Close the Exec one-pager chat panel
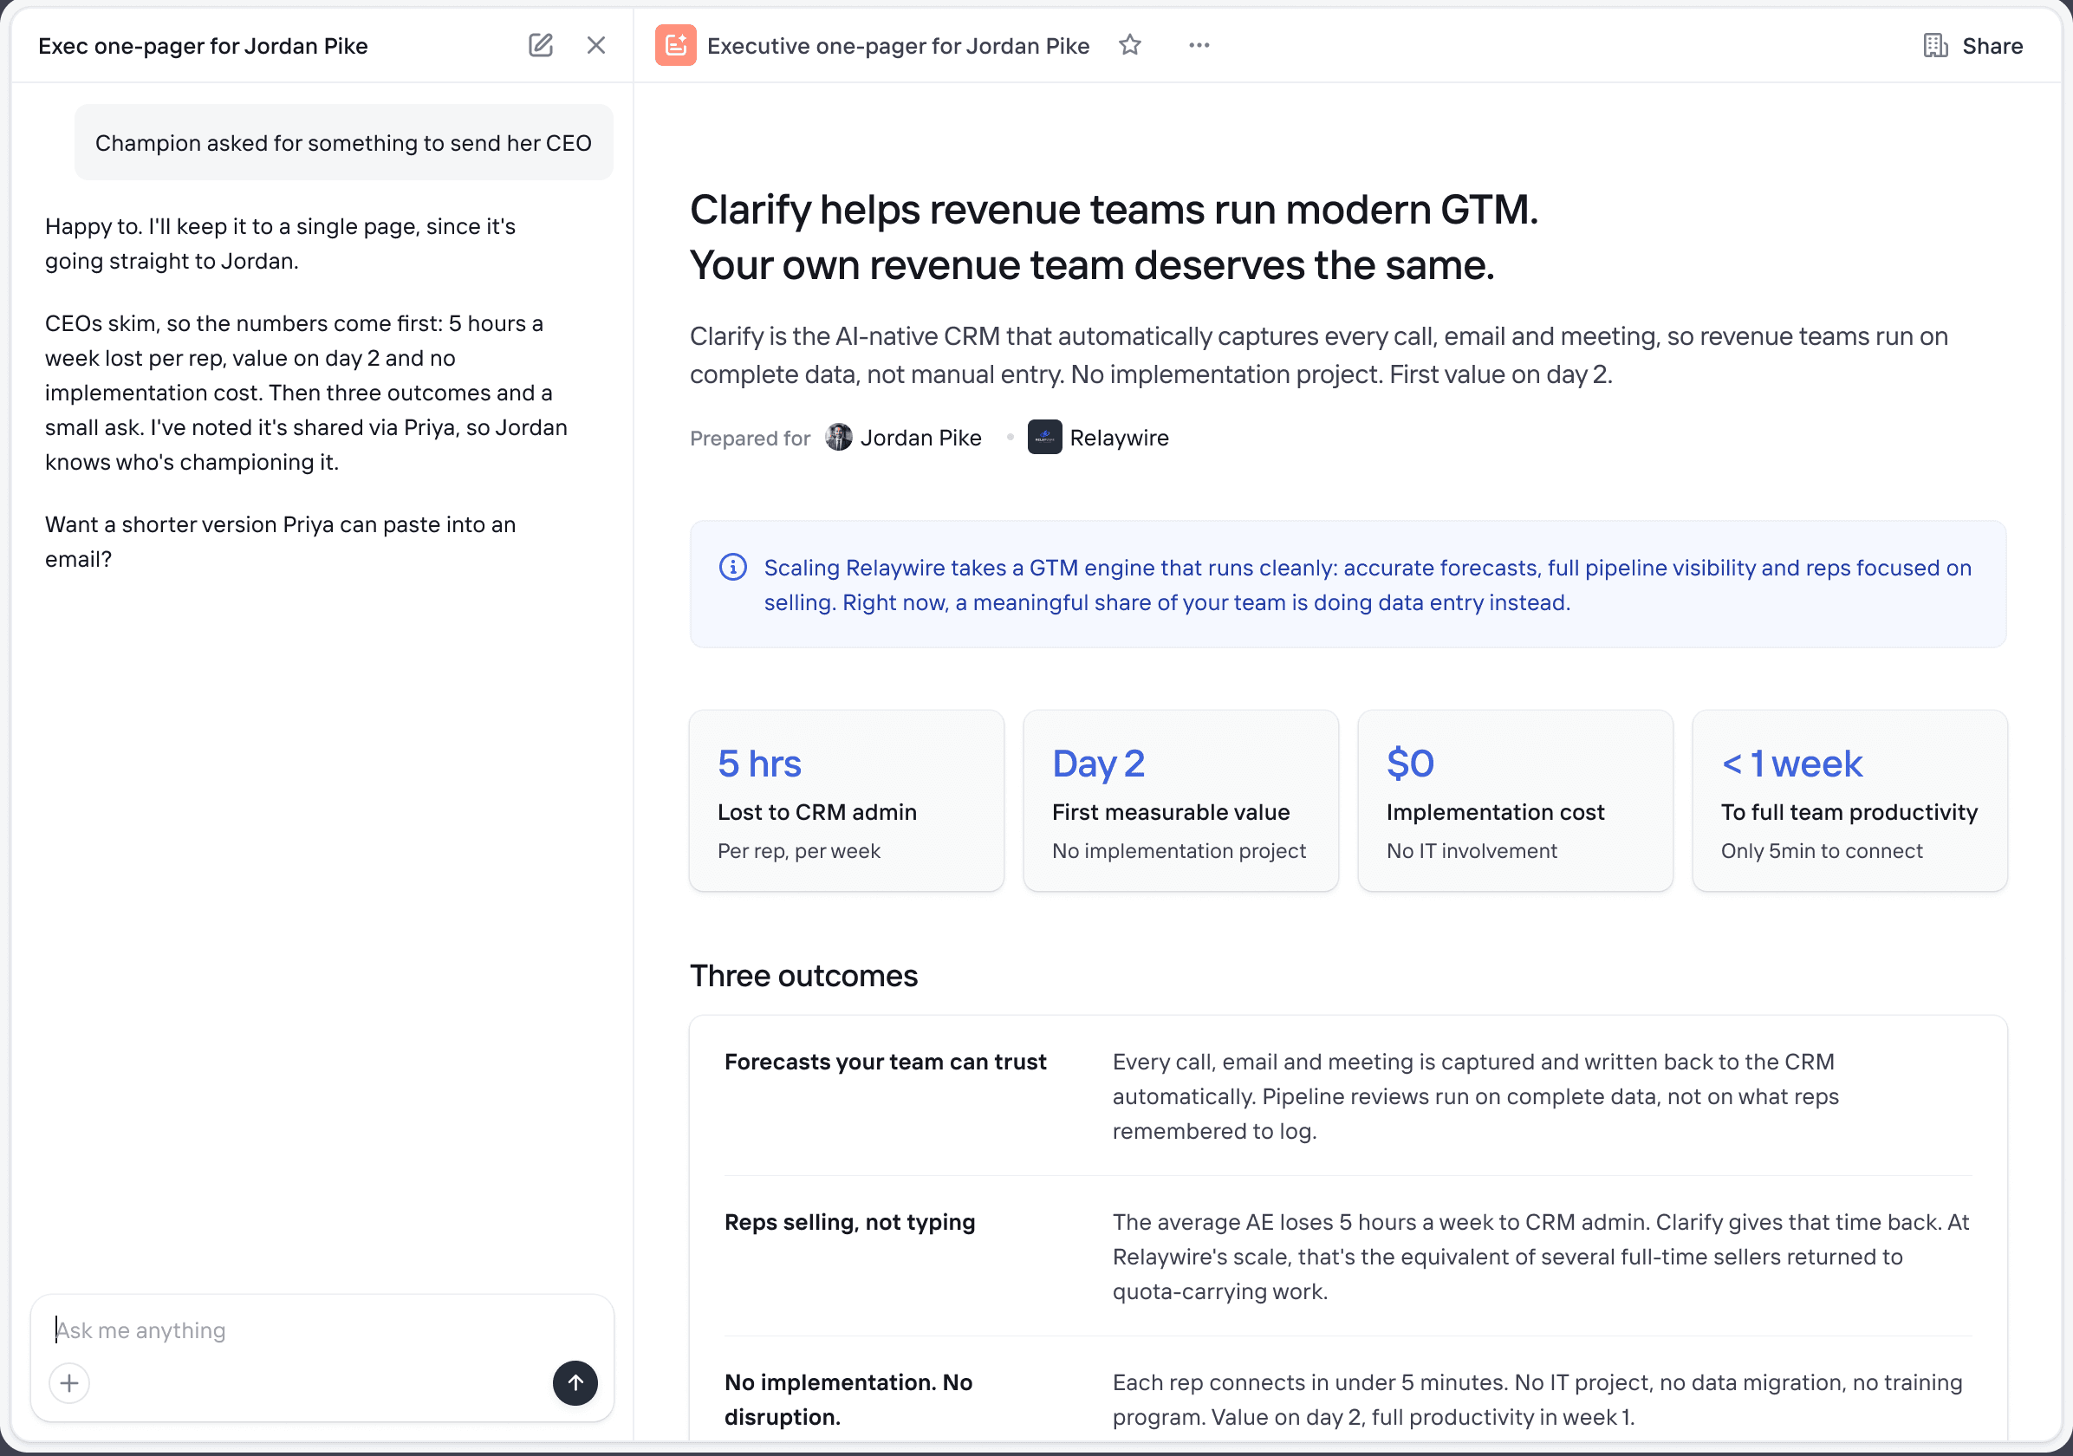The image size is (2073, 1456). coord(596,45)
